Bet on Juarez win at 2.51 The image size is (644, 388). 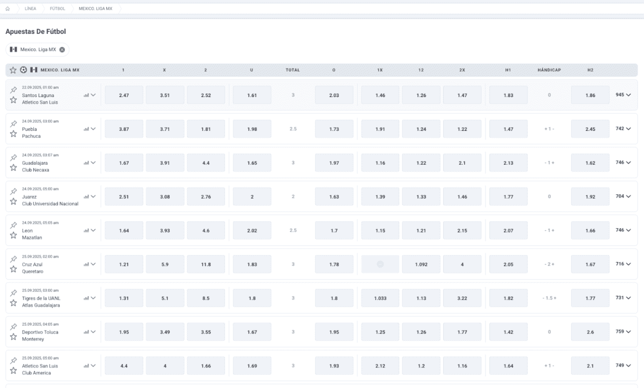[x=124, y=196]
